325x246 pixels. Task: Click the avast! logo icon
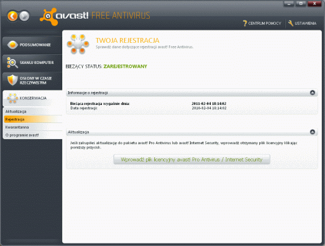[x=48, y=17]
